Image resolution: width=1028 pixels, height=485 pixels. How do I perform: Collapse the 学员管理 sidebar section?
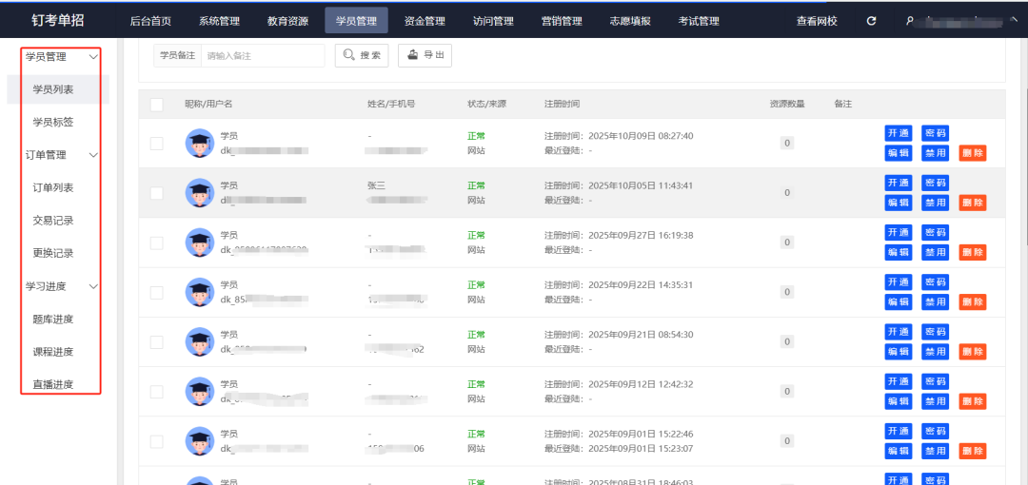pyautogui.click(x=92, y=57)
